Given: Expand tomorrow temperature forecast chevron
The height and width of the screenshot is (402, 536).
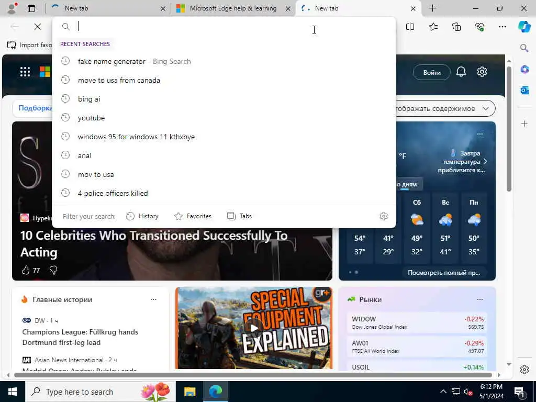Looking at the screenshot, I should coord(485,161).
